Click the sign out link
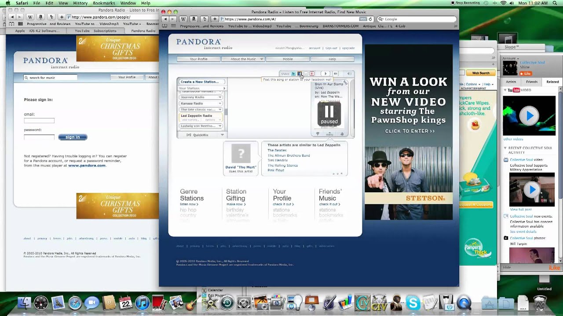 (x=331, y=48)
